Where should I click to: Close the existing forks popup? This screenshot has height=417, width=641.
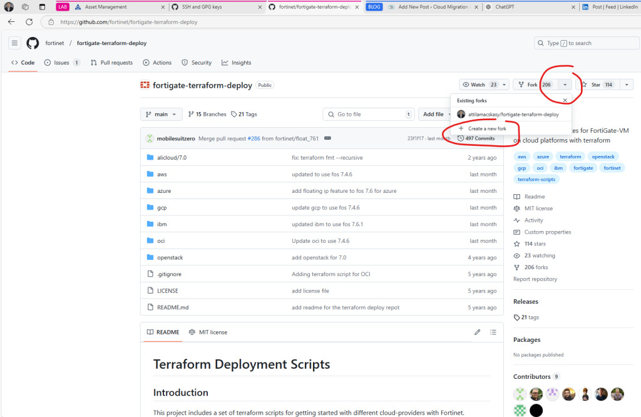(565, 100)
